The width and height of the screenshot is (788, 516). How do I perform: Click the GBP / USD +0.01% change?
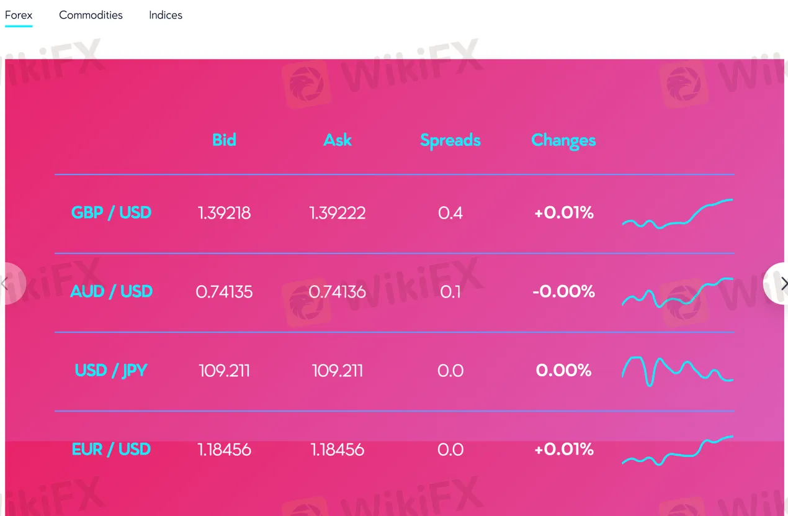coord(563,213)
